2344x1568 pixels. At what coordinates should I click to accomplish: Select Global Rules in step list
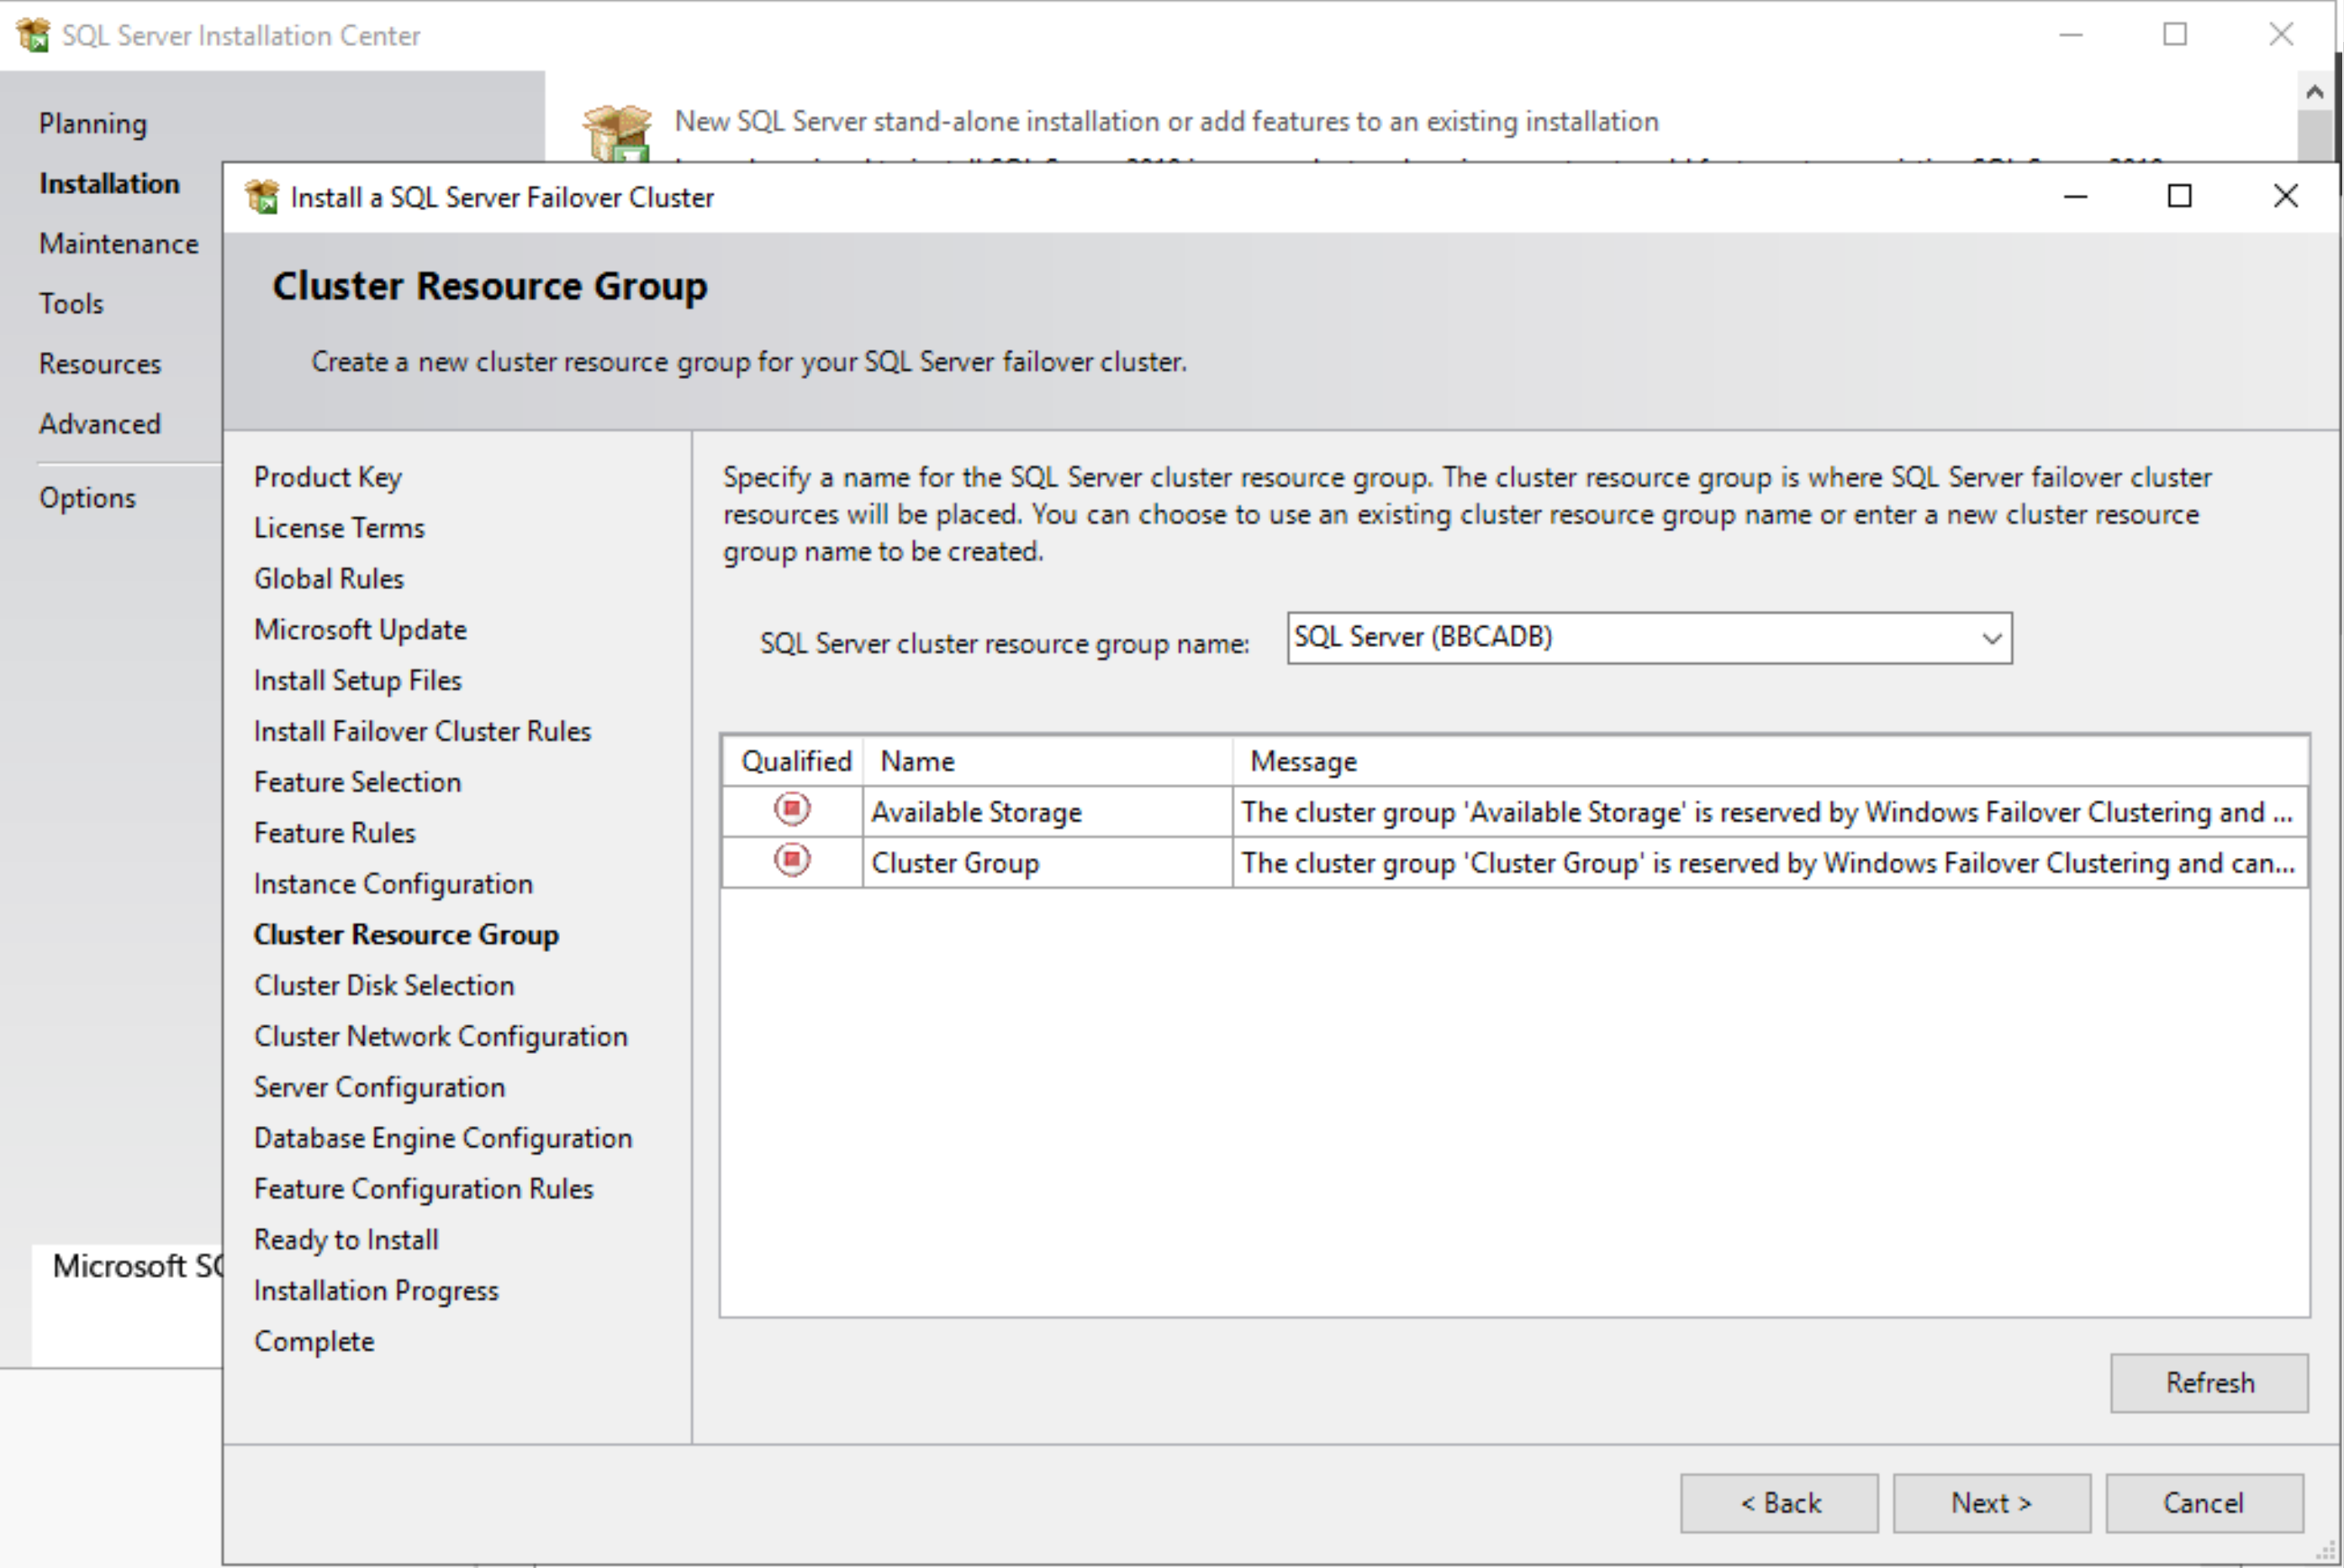[329, 579]
